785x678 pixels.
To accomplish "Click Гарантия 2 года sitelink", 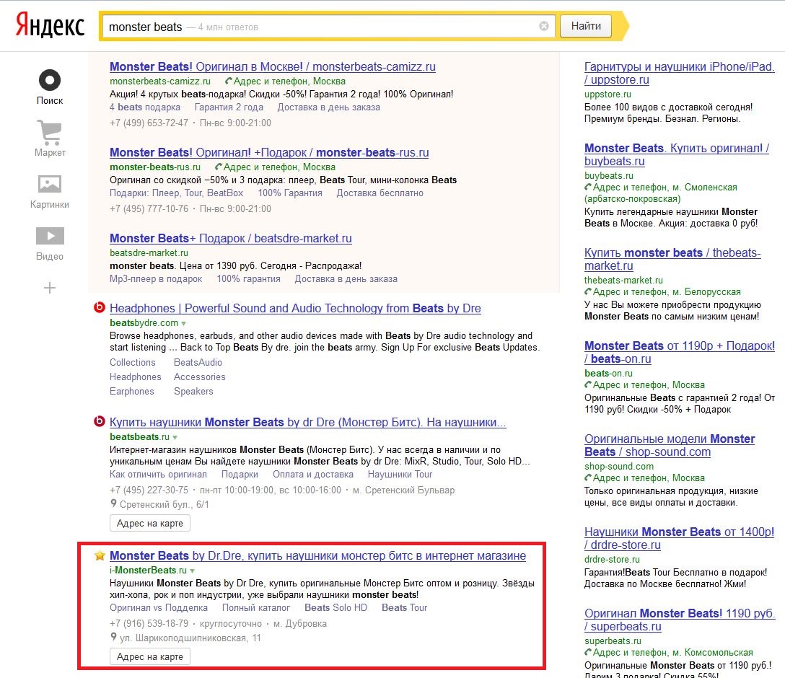I will 229,107.
